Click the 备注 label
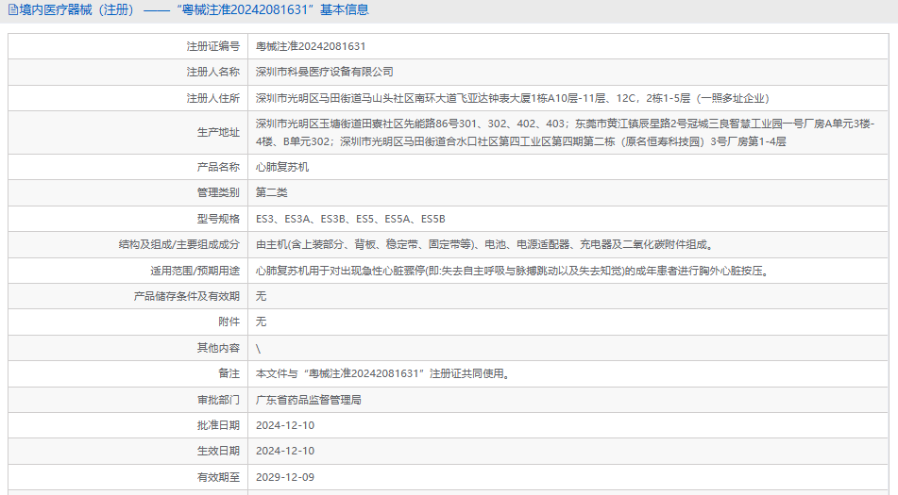This screenshot has height=495, width=898. [x=229, y=373]
